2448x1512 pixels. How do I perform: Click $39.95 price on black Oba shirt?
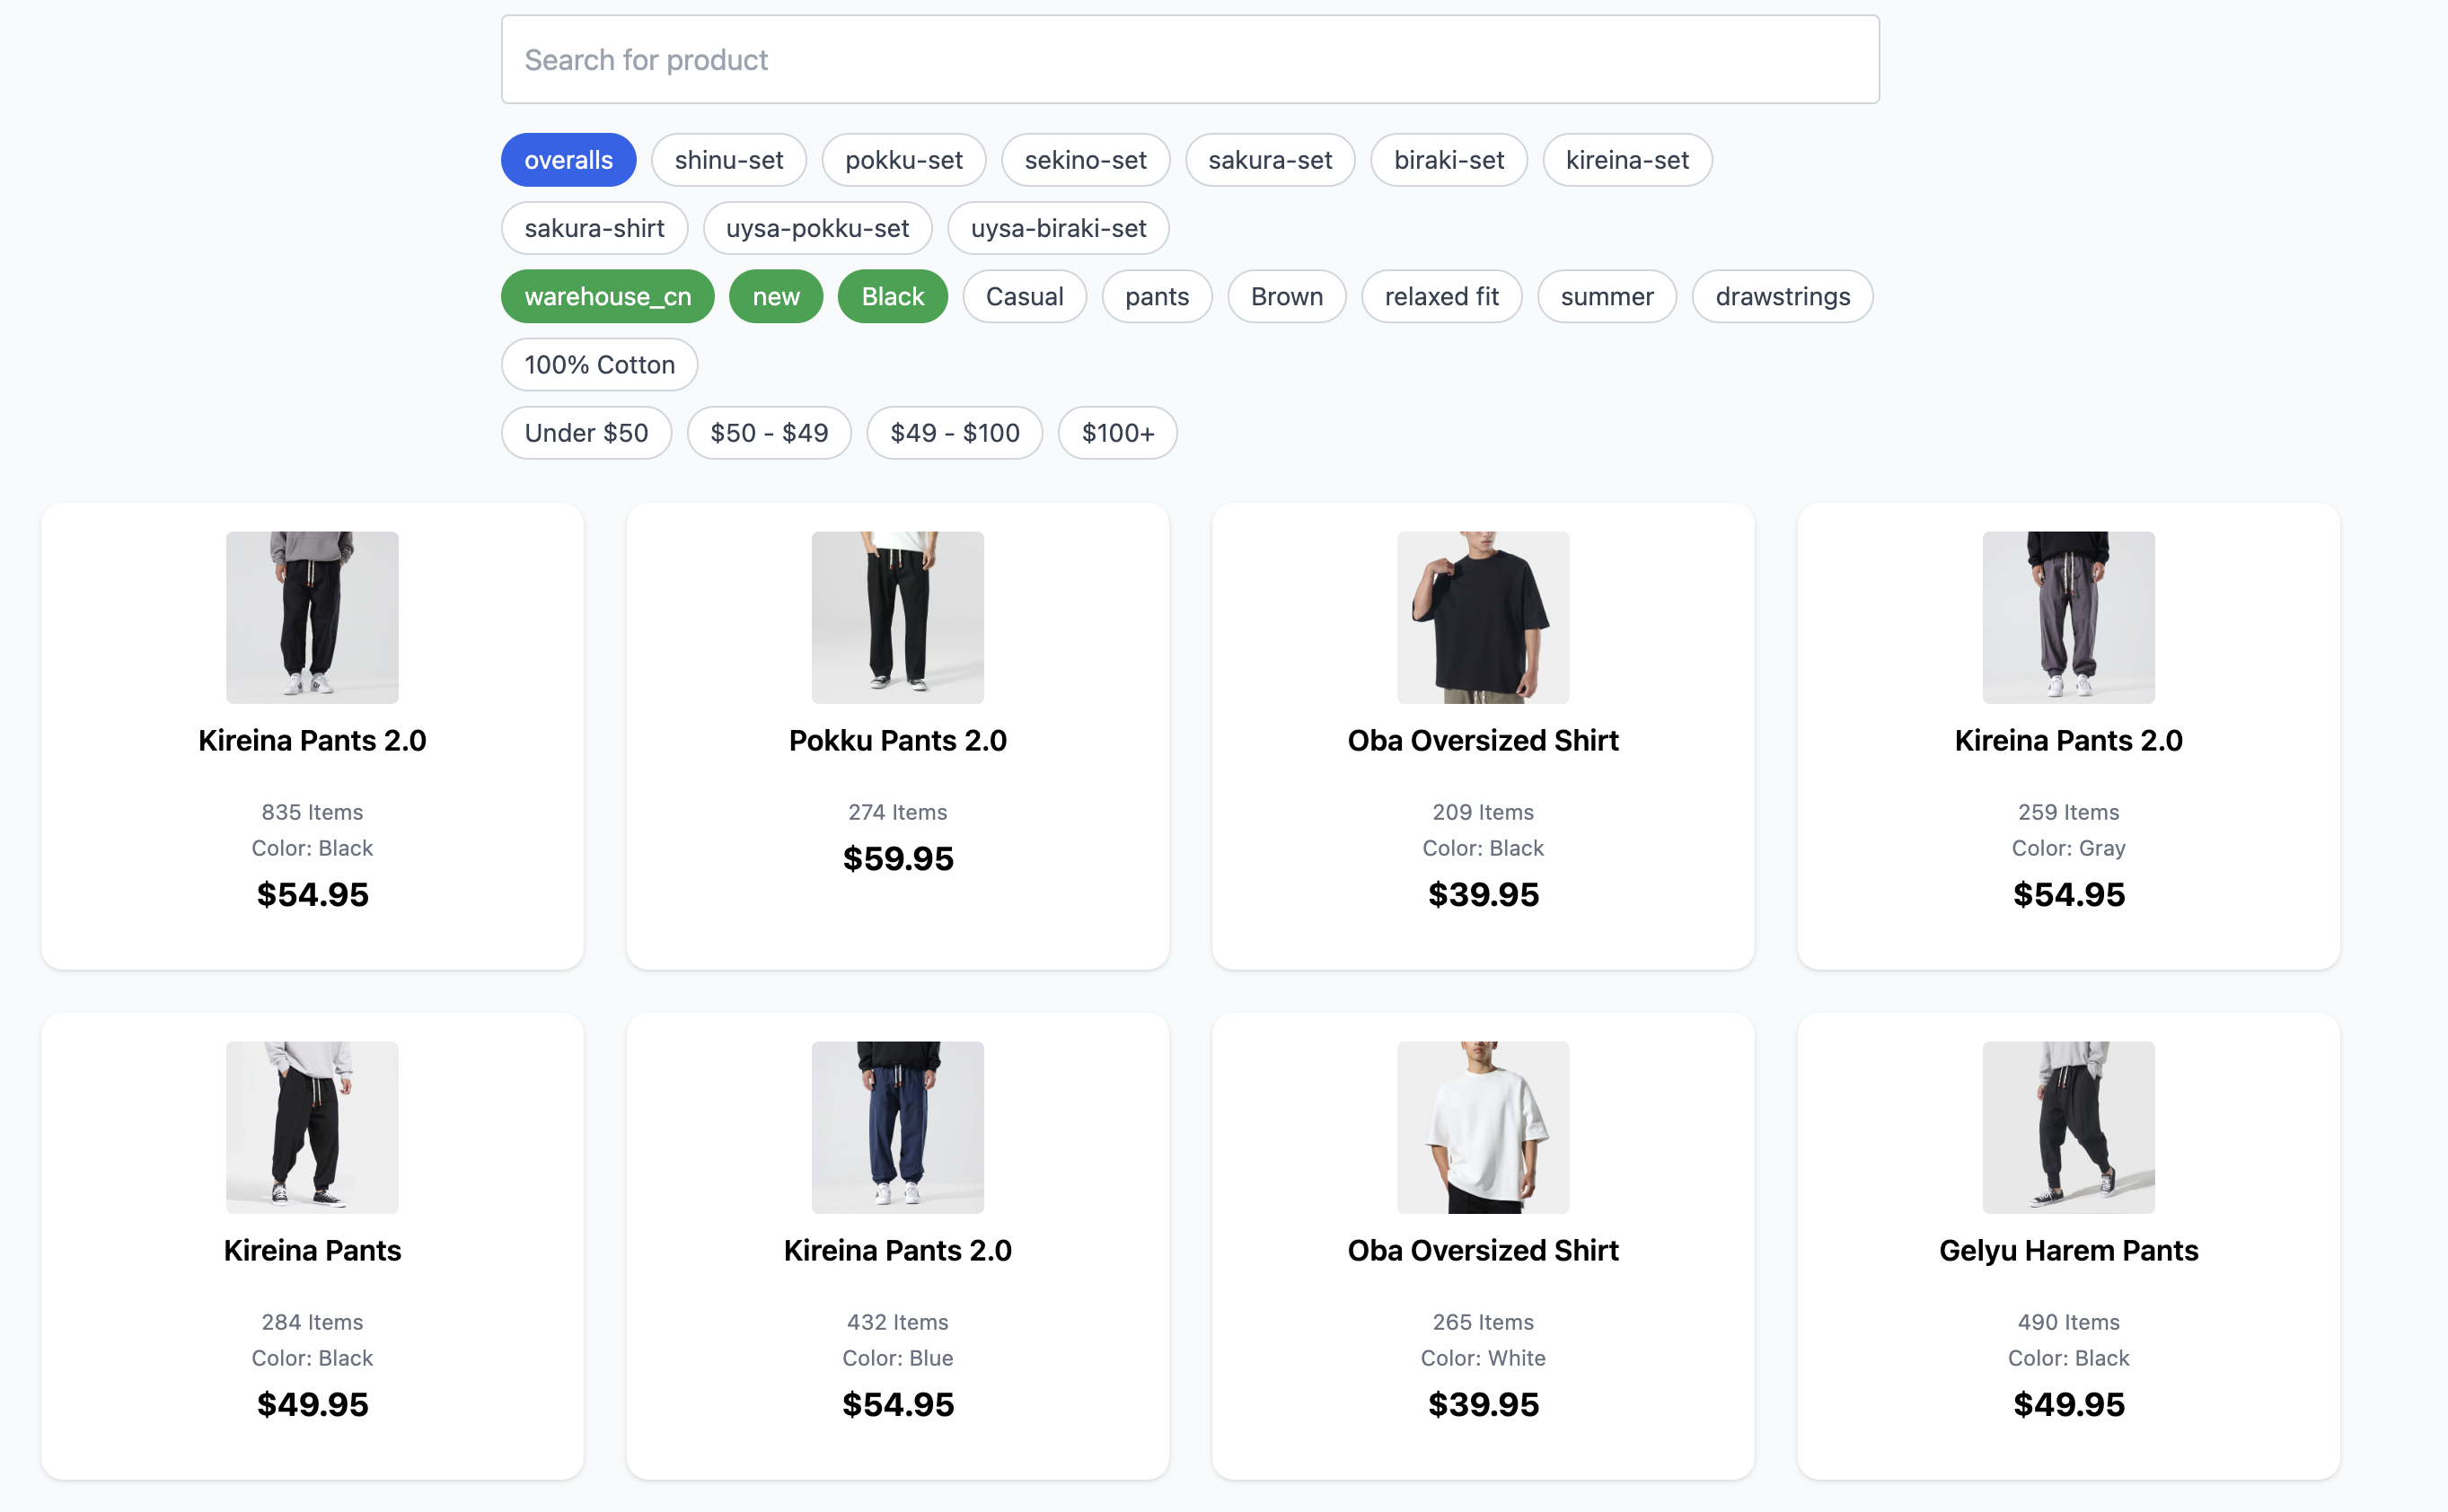click(1483, 894)
